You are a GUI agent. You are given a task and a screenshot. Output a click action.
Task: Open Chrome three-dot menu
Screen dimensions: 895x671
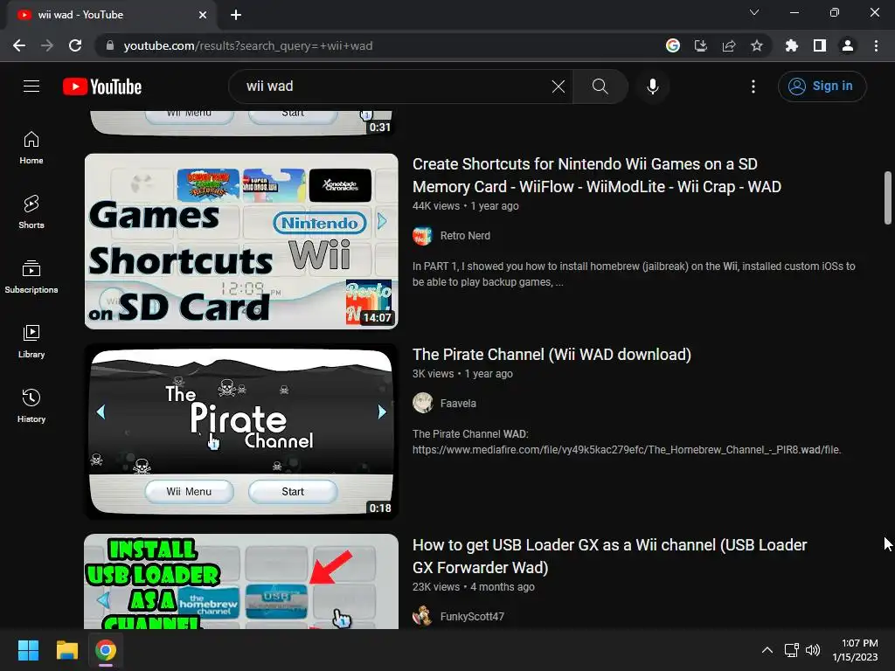point(876,45)
